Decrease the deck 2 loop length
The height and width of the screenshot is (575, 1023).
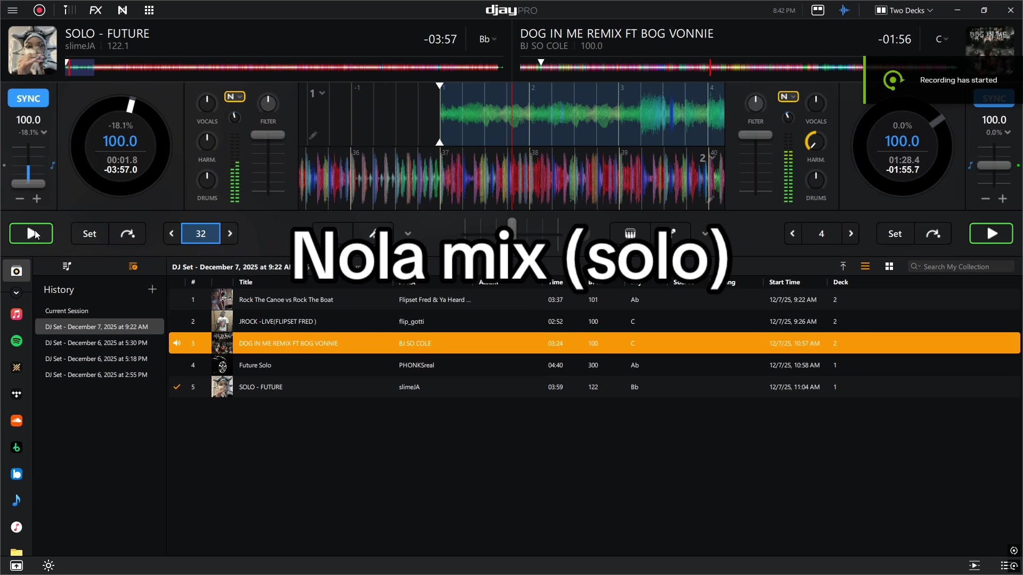(x=792, y=233)
